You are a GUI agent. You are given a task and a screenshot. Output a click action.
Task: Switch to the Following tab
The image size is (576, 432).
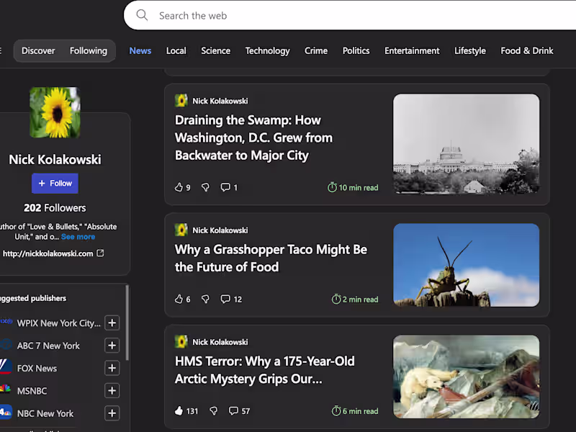[88, 50]
